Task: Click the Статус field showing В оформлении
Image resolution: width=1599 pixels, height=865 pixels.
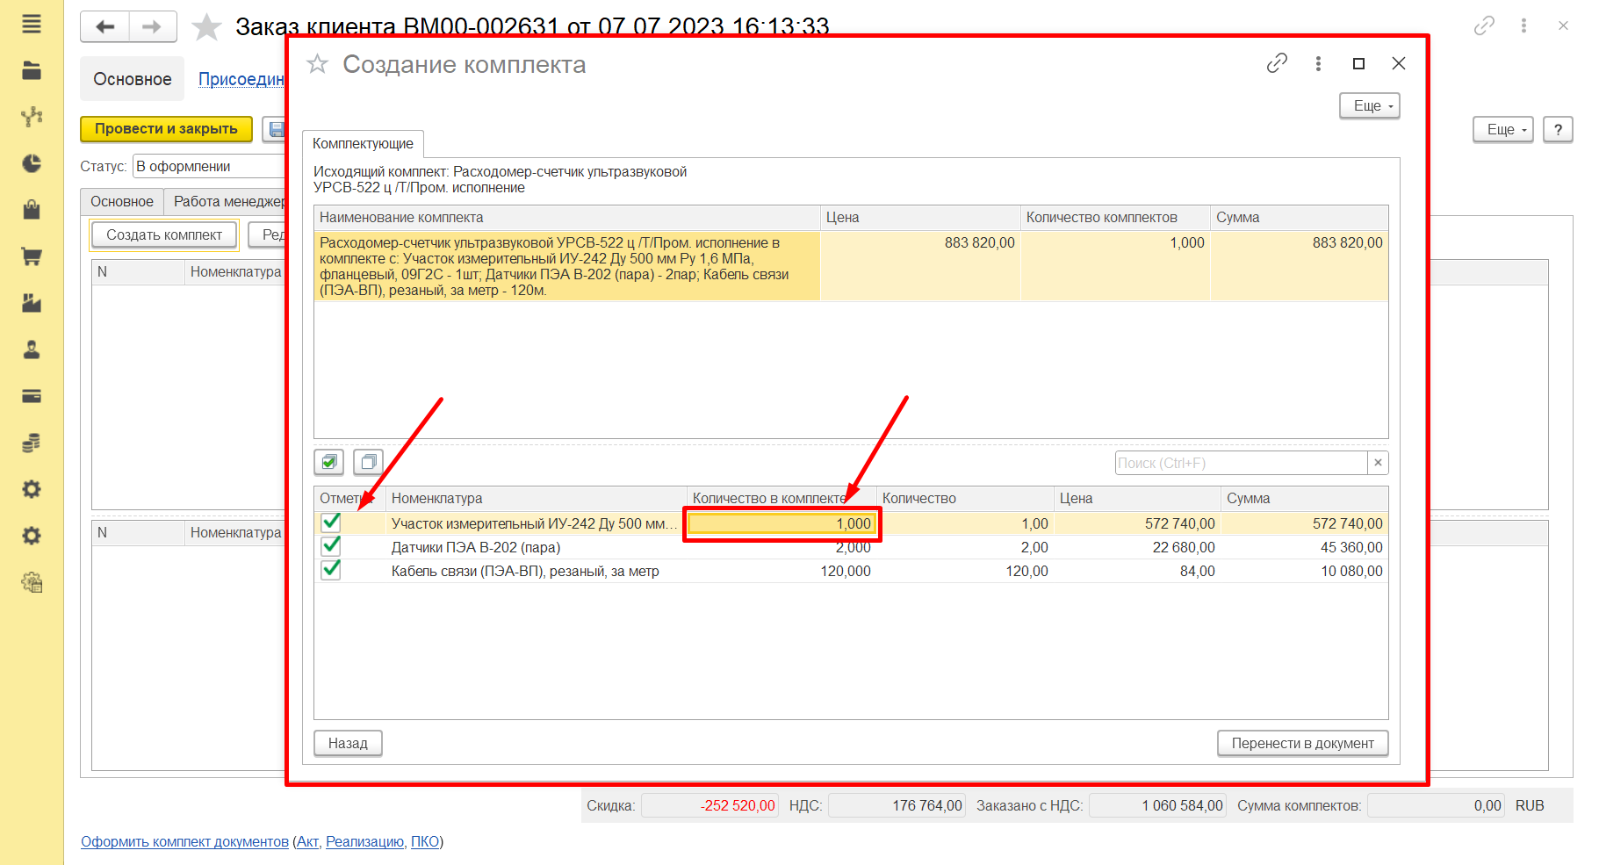Action: click(x=211, y=166)
